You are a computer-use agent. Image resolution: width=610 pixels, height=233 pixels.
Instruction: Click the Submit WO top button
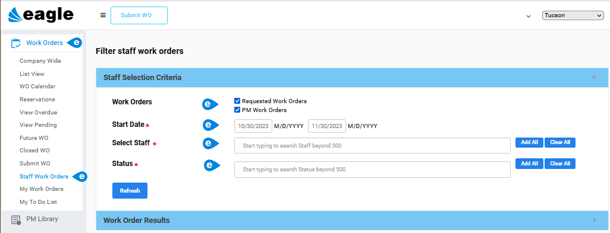pyautogui.click(x=139, y=15)
